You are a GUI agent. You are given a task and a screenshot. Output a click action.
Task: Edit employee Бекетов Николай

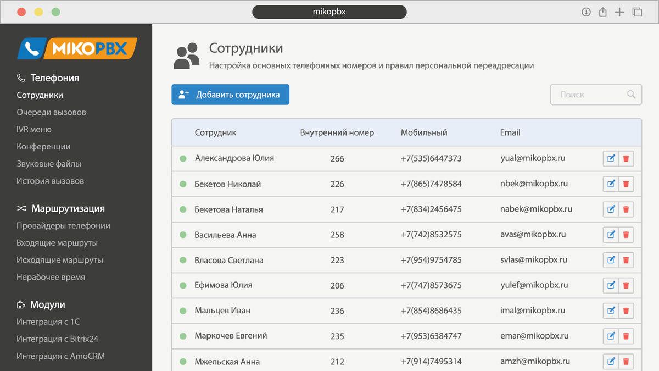click(611, 184)
